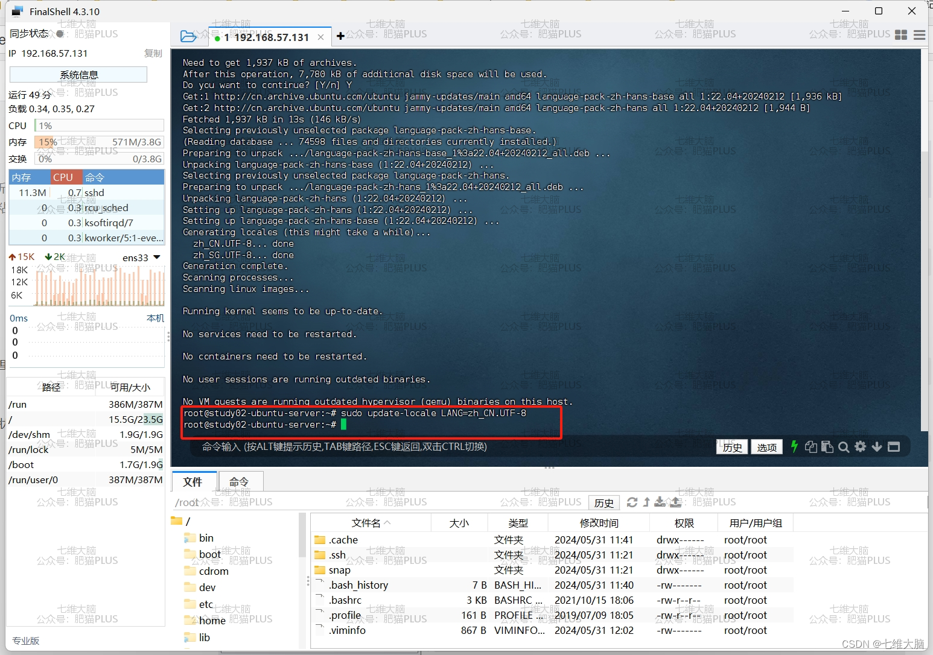Image resolution: width=933 pixels, height=655 pixels.
Task: Select the .profile file
Action: (553, 615)
